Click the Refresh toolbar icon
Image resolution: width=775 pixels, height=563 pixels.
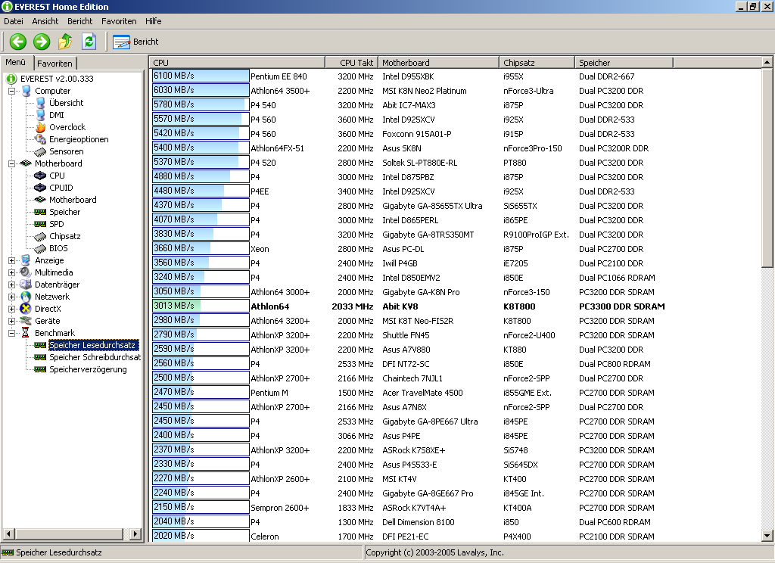(89, 42)
